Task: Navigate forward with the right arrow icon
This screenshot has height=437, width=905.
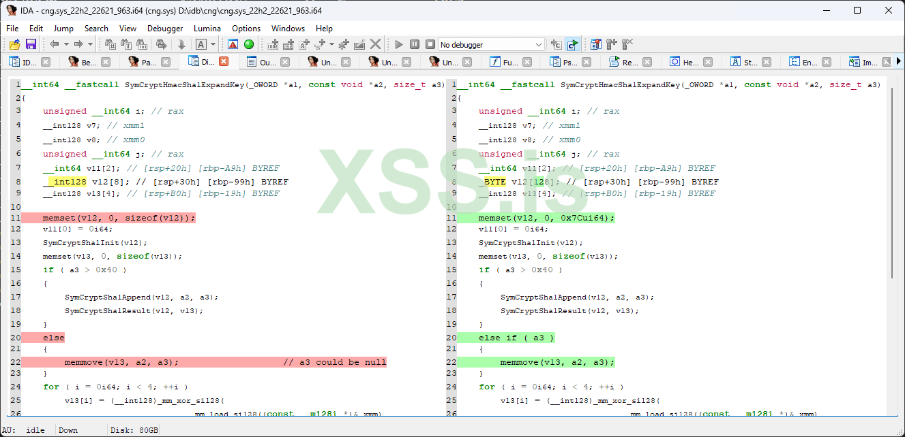Action: point(77,44)
